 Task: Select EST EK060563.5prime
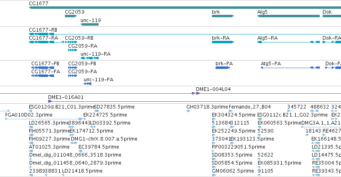[279, 123]
